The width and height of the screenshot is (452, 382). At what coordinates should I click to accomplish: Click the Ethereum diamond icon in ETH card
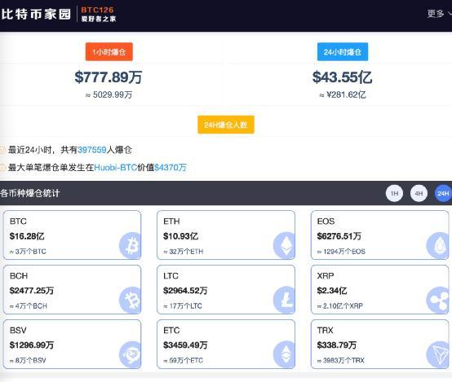285,245
